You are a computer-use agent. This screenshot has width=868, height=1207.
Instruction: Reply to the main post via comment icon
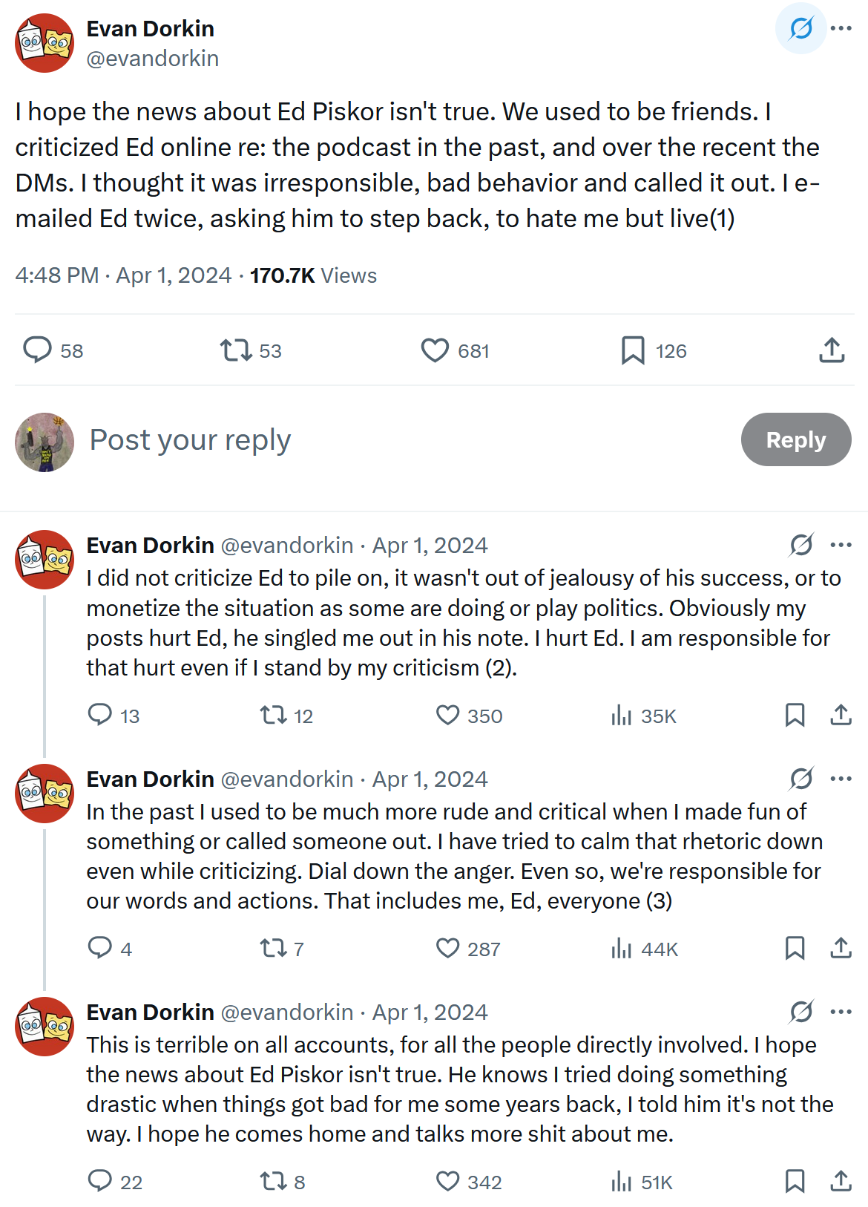click(37, 350)
